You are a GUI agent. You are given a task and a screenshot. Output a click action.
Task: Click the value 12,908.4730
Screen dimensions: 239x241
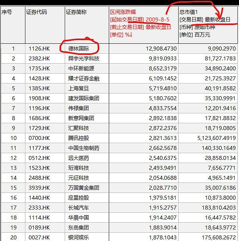click(x=161, y=49)
